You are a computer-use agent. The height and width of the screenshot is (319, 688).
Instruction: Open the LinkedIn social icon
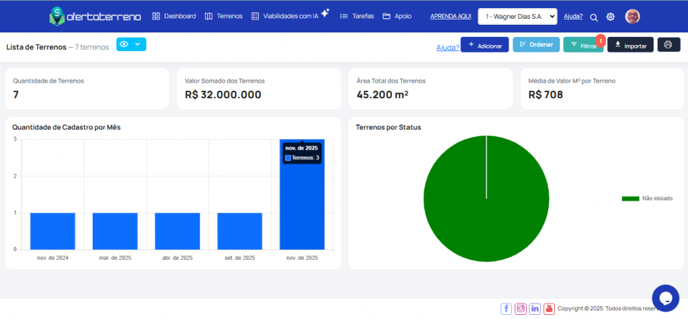[x=535, y=309]
